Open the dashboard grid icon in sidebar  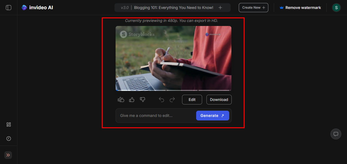8,124
